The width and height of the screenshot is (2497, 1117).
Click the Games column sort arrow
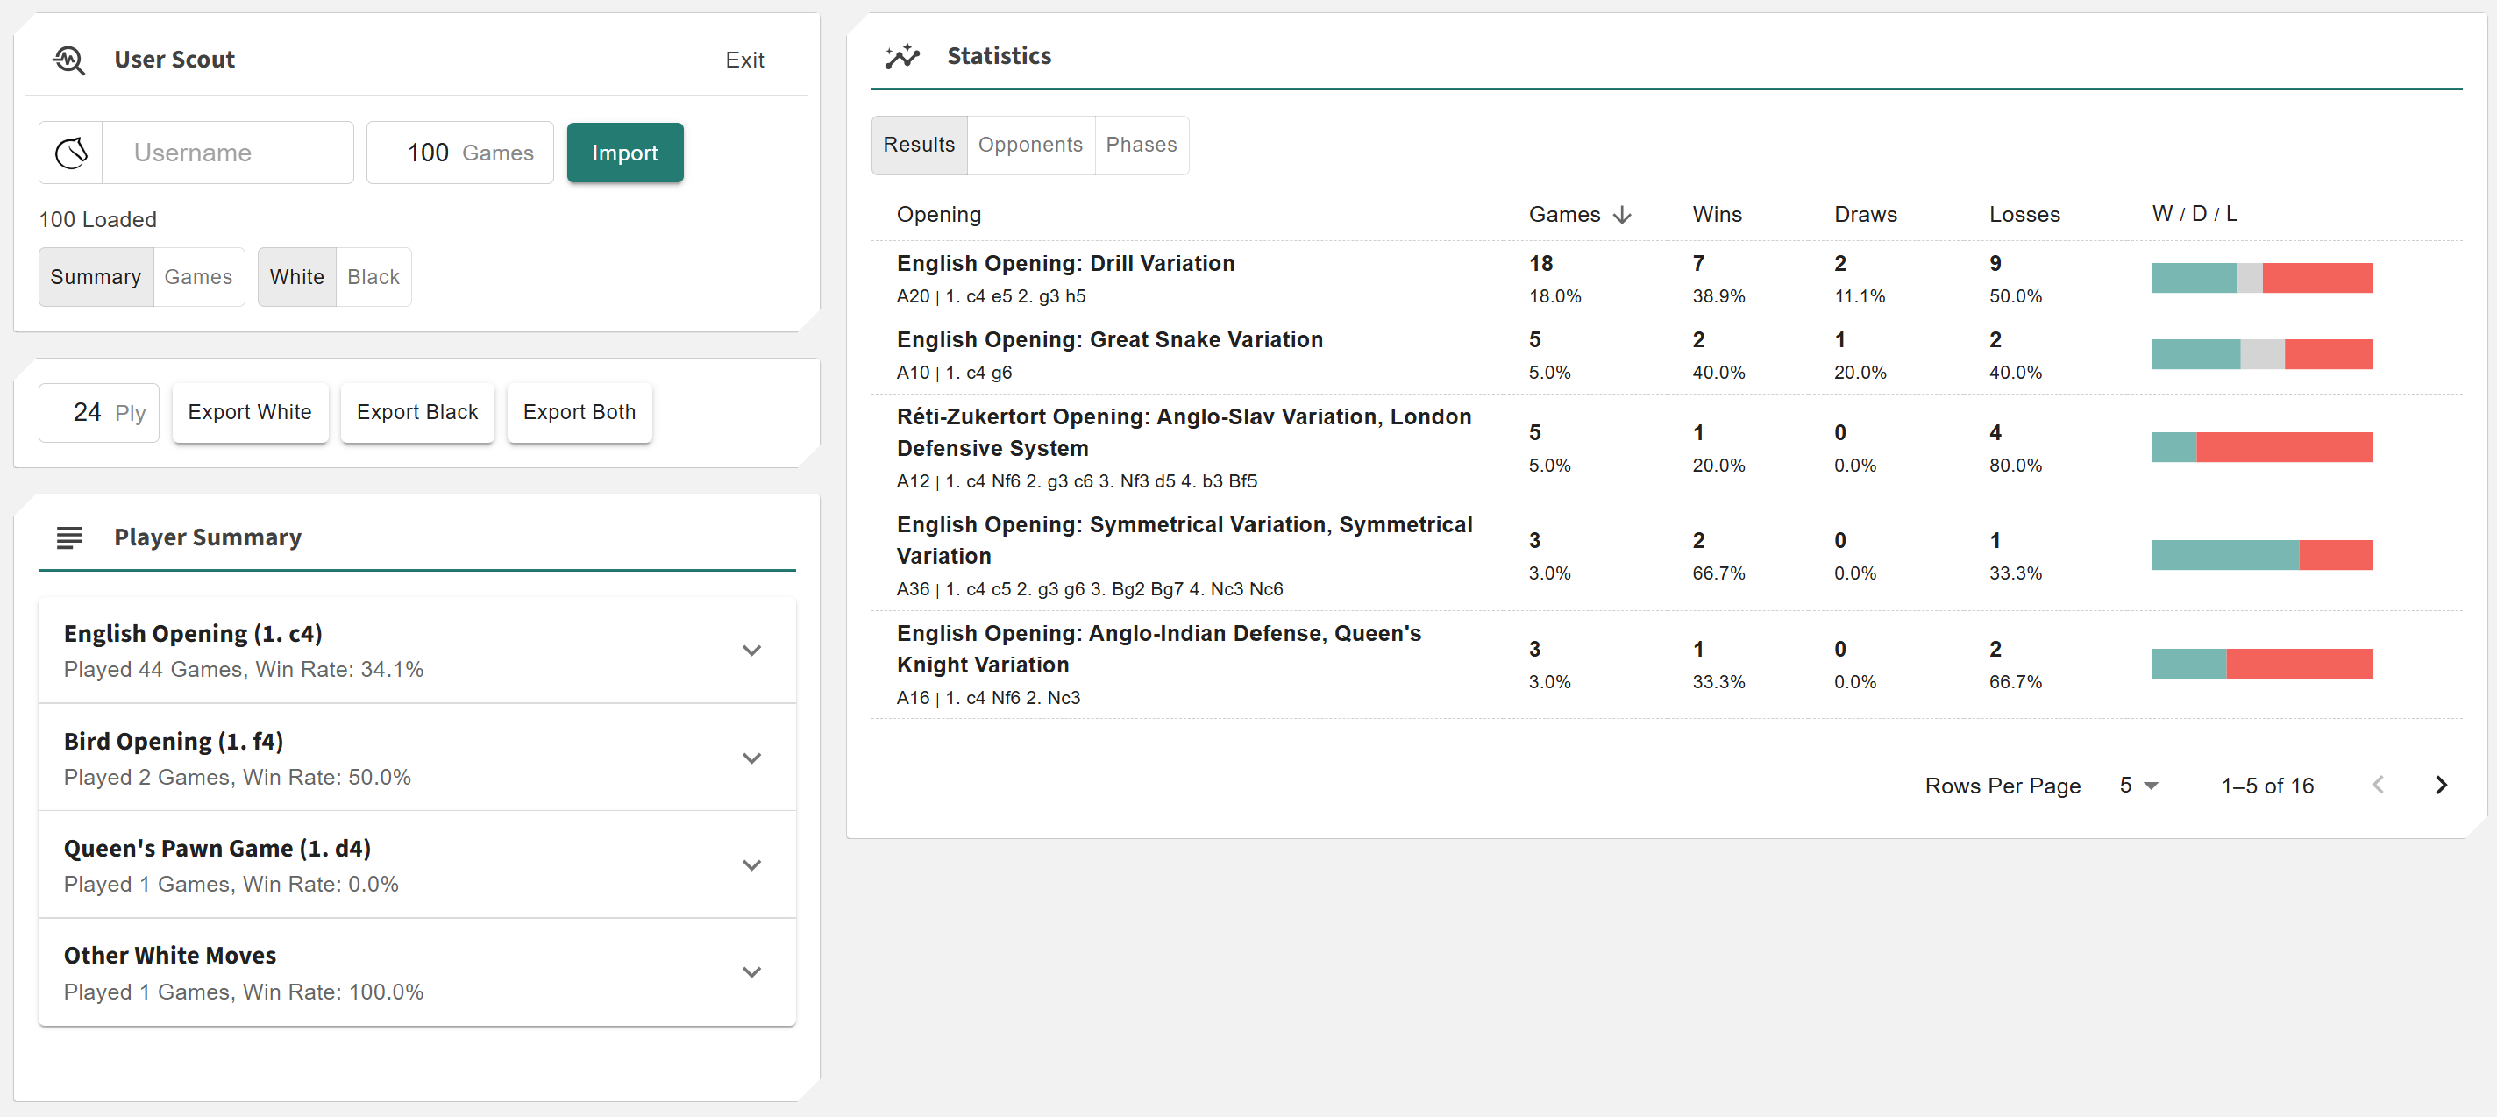pos(1623,214)
